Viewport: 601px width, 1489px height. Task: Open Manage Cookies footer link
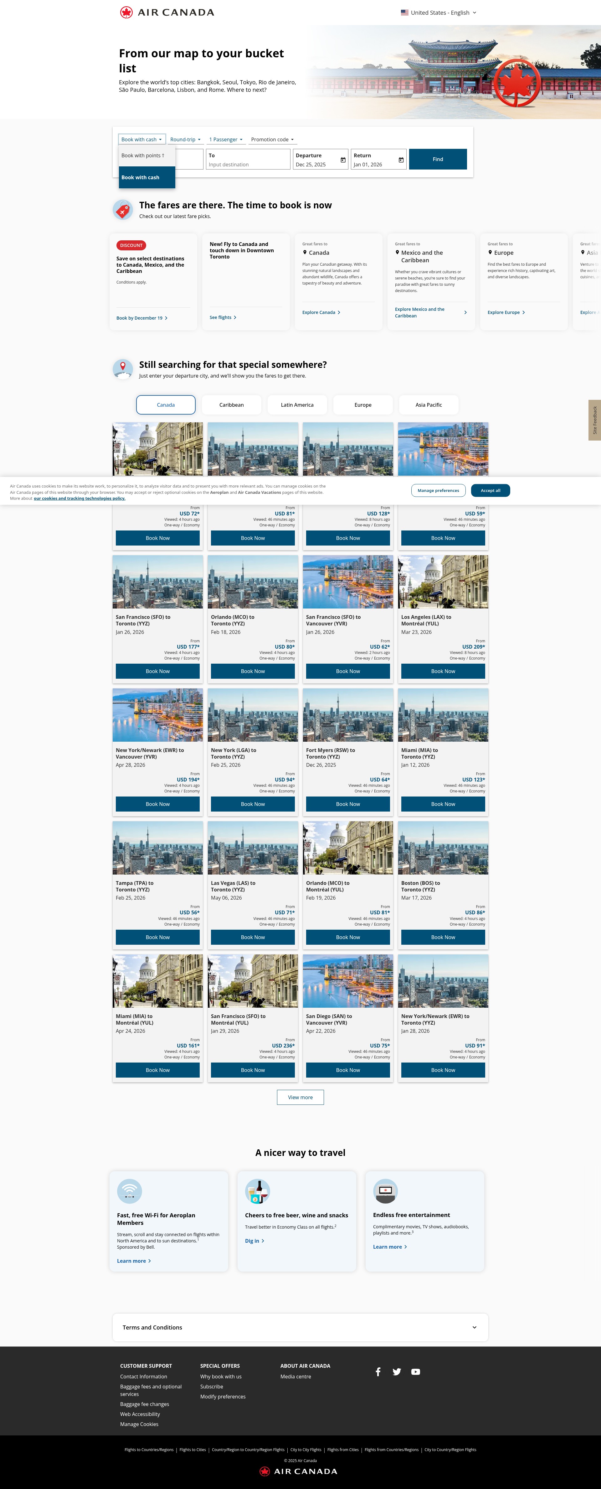[x=139, y=1424]
